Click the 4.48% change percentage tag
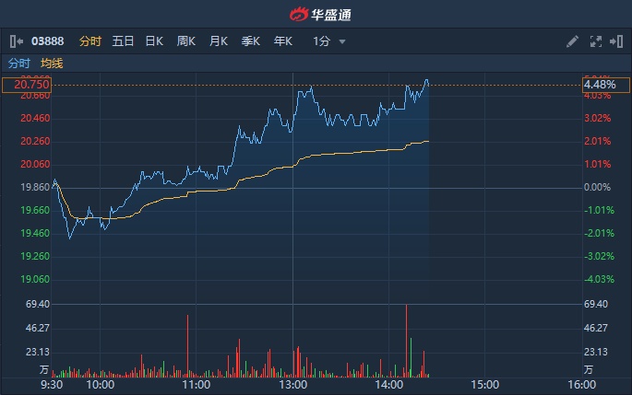 (600, 85)
